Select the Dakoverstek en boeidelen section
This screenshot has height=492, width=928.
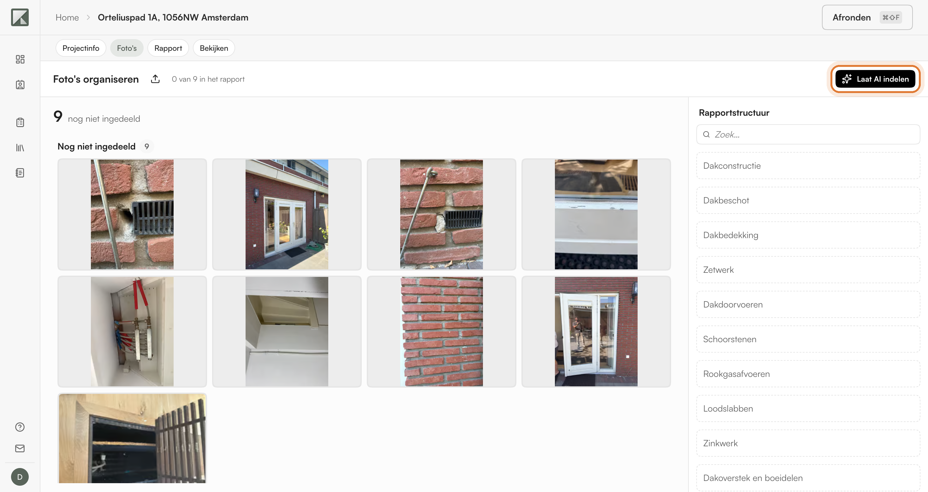[x=808, y=478]
